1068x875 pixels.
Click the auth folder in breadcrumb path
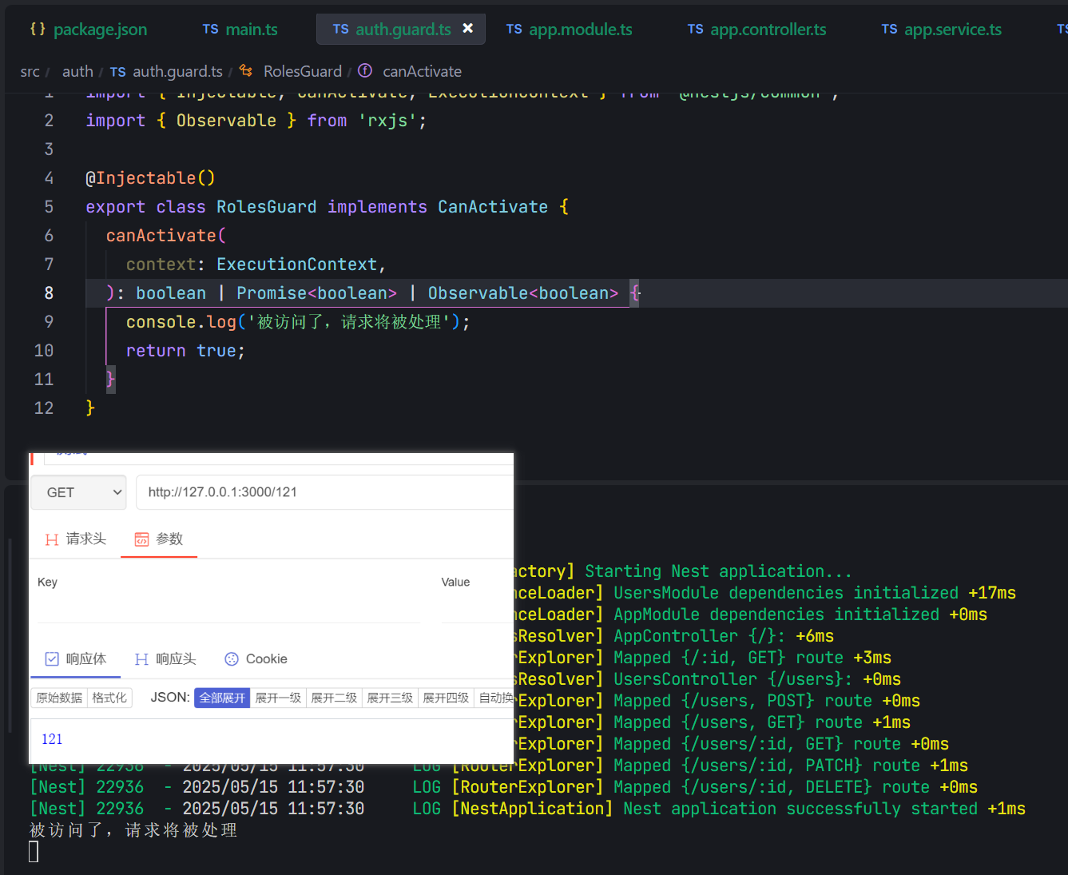click(77, 71)
